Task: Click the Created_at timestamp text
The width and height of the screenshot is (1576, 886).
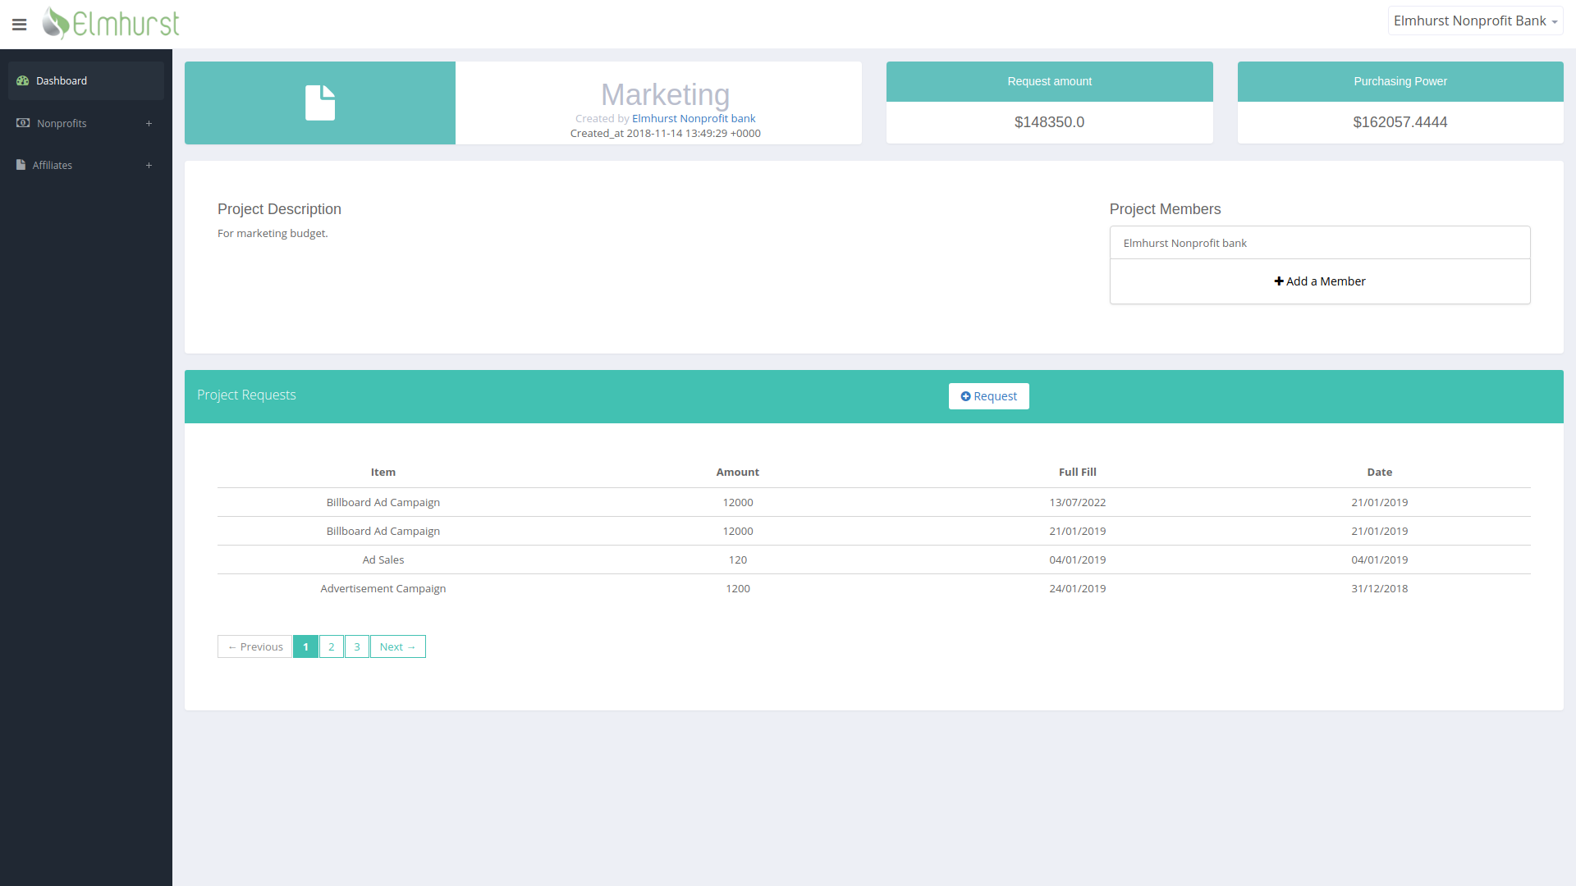Action: [x=666, y=133]
